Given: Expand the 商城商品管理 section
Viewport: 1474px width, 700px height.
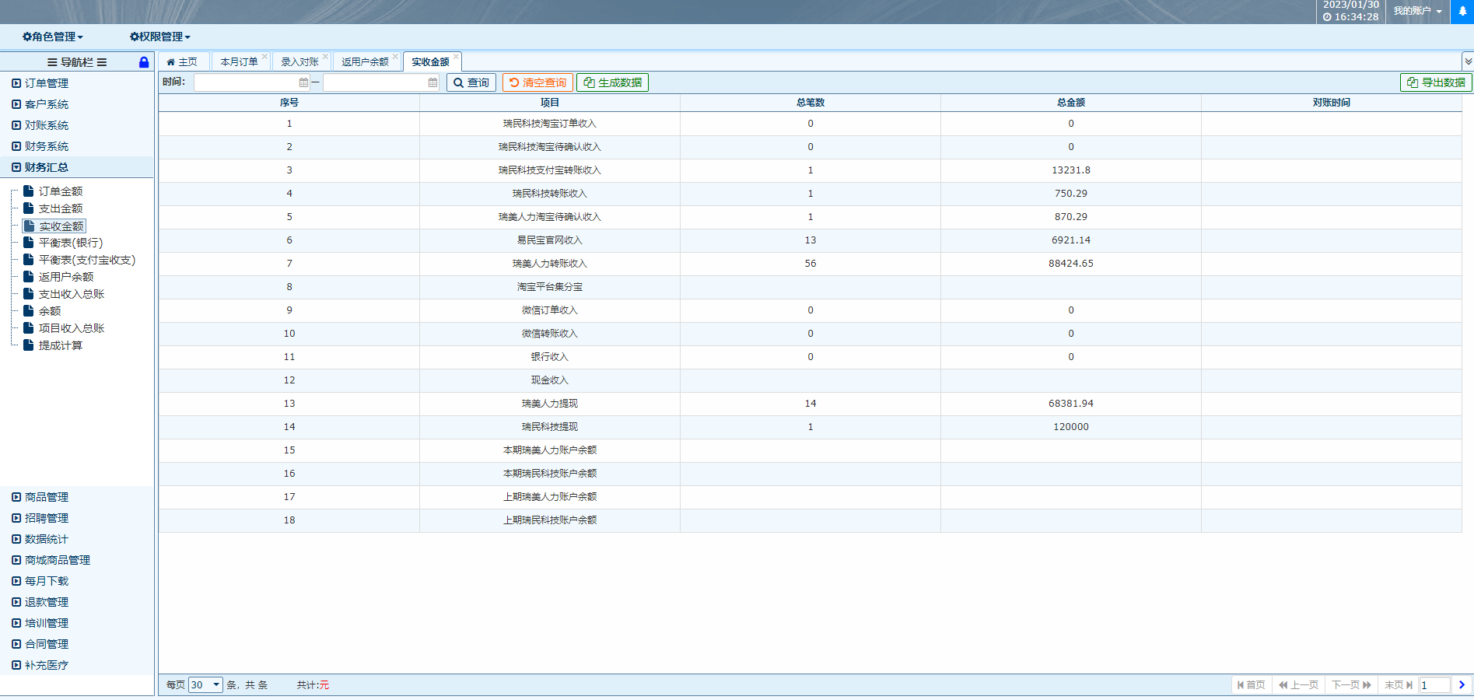Looking at the screenshot, I should pos(77,560).
